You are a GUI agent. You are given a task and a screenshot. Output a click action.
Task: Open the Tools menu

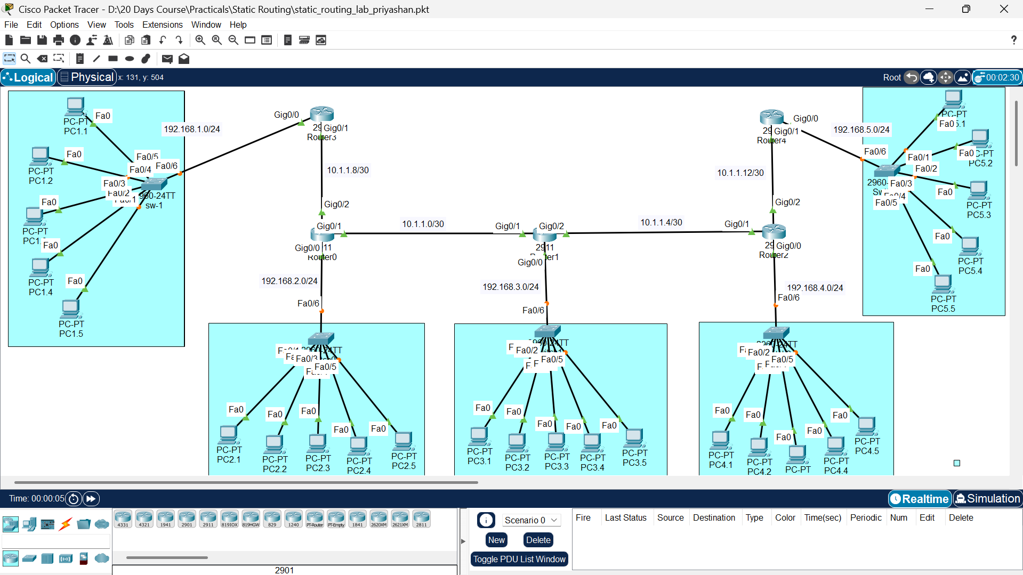[x=124, y=25]
